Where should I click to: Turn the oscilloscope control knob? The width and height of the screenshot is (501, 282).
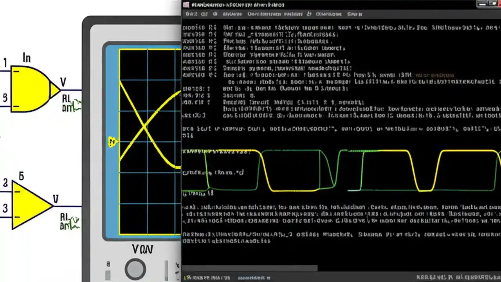[135, 269]
